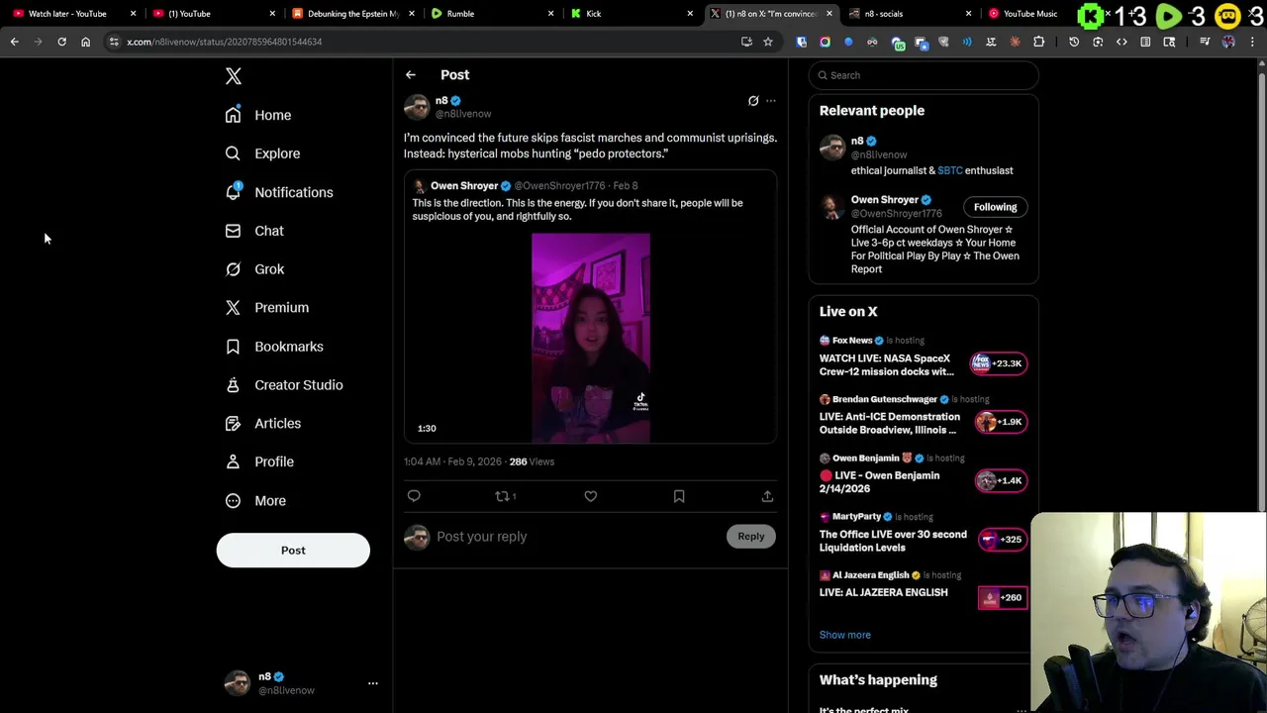Screen dimensions: 1267x713
Task: Open Al Jazeera English live stream
Action: pos(884,592)
